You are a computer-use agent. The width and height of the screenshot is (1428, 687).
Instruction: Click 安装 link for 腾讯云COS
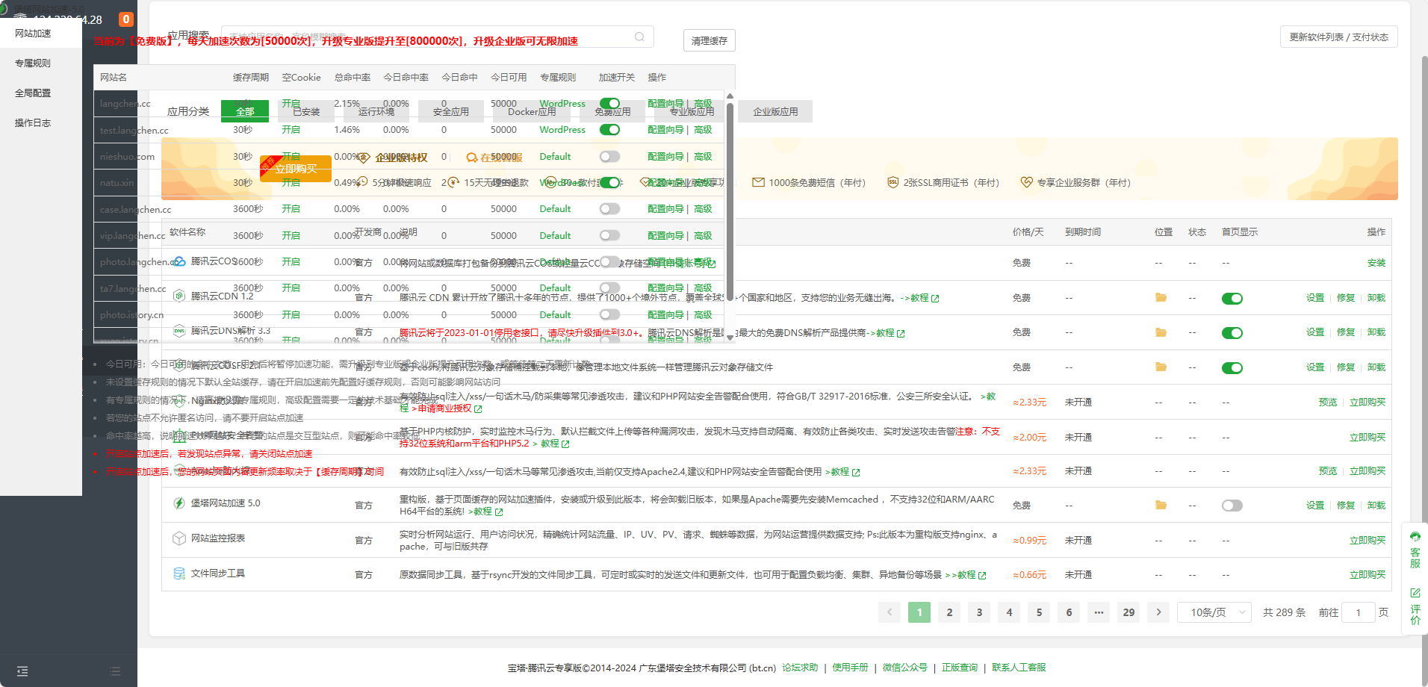[x=1376, y=263]
